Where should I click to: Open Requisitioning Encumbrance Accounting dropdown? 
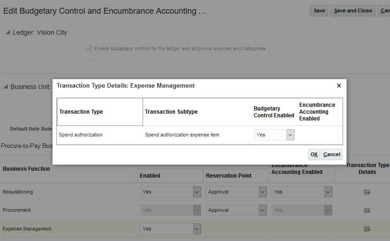[328, 192]
